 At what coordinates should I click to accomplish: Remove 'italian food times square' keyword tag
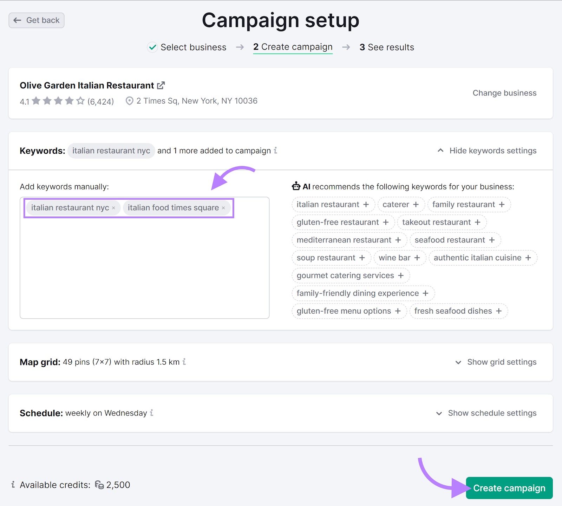click(x=223, y=208)
